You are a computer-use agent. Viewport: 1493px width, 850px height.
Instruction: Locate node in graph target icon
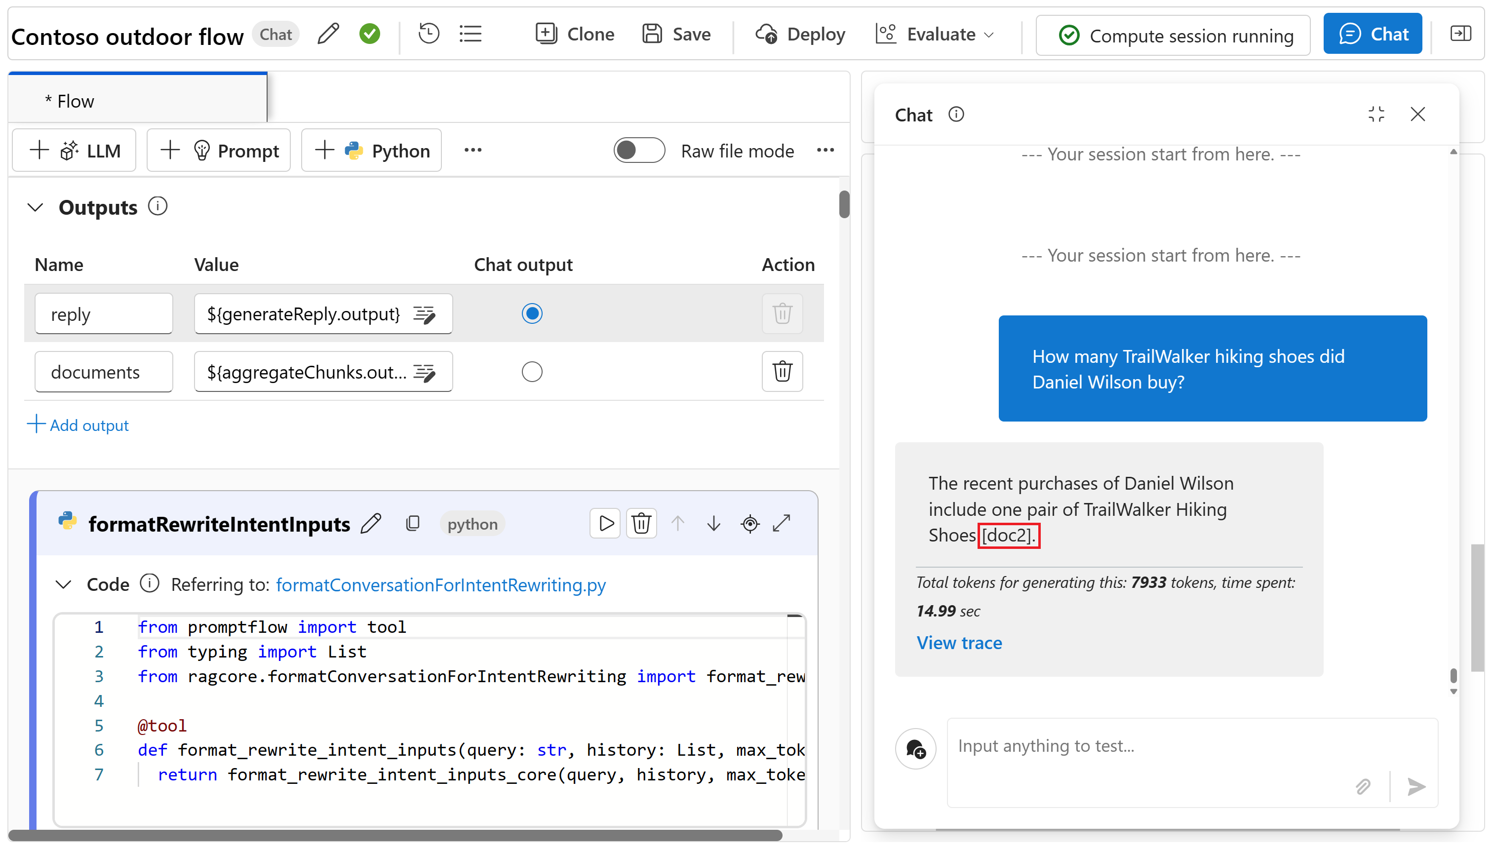click(x=750, y=524)
